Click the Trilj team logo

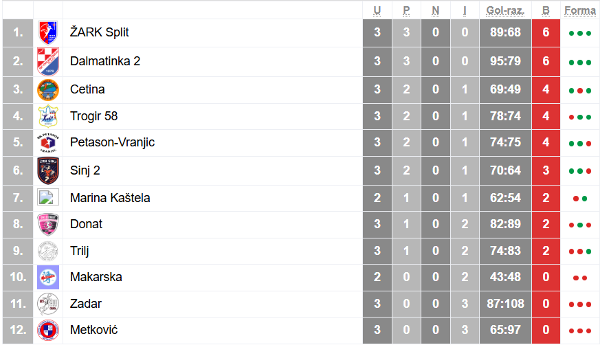coord(48,251)
